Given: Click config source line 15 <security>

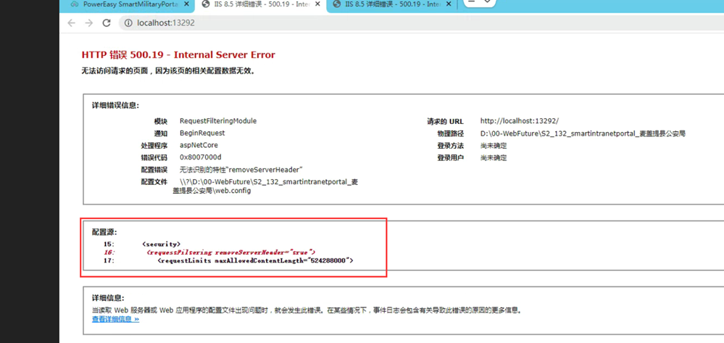Looking at the screenshot, I should [162, 244].
